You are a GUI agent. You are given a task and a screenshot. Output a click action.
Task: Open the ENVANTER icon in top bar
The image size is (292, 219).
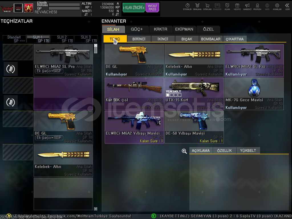[x=217, y=7]
